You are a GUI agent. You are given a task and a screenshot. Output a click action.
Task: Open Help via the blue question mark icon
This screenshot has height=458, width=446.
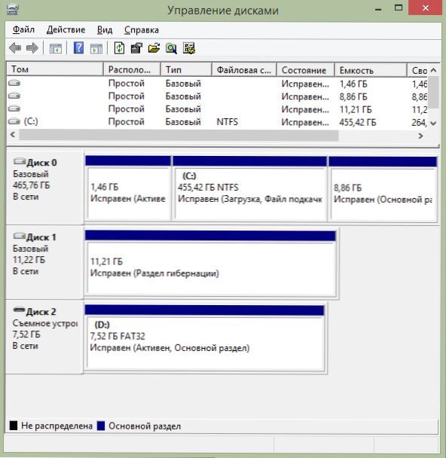[x=78, y=48]
